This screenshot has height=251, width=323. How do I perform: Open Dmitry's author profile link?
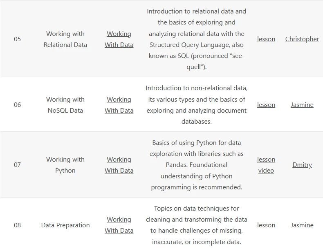tap(302, 165)
